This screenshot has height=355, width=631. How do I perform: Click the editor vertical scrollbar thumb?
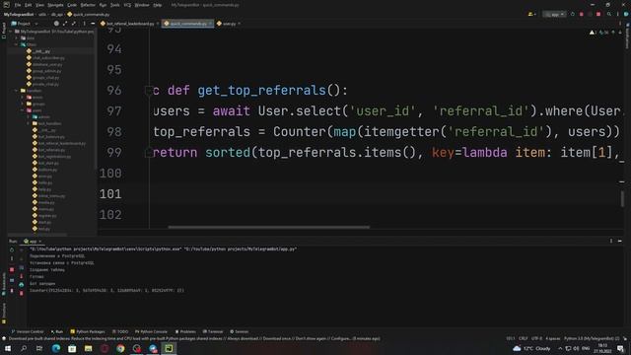(622, 199)
